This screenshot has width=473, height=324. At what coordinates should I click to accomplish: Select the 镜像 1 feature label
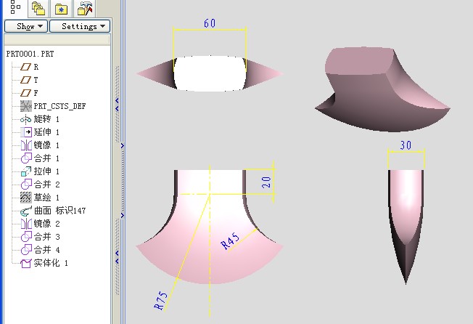tap(46, 145)
